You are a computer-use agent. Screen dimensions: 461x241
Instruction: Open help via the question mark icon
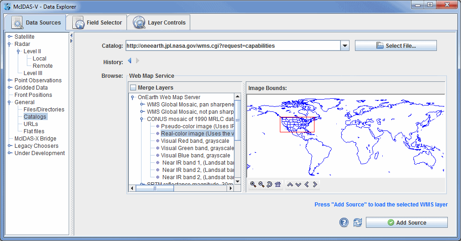click(x=344, y=222)
